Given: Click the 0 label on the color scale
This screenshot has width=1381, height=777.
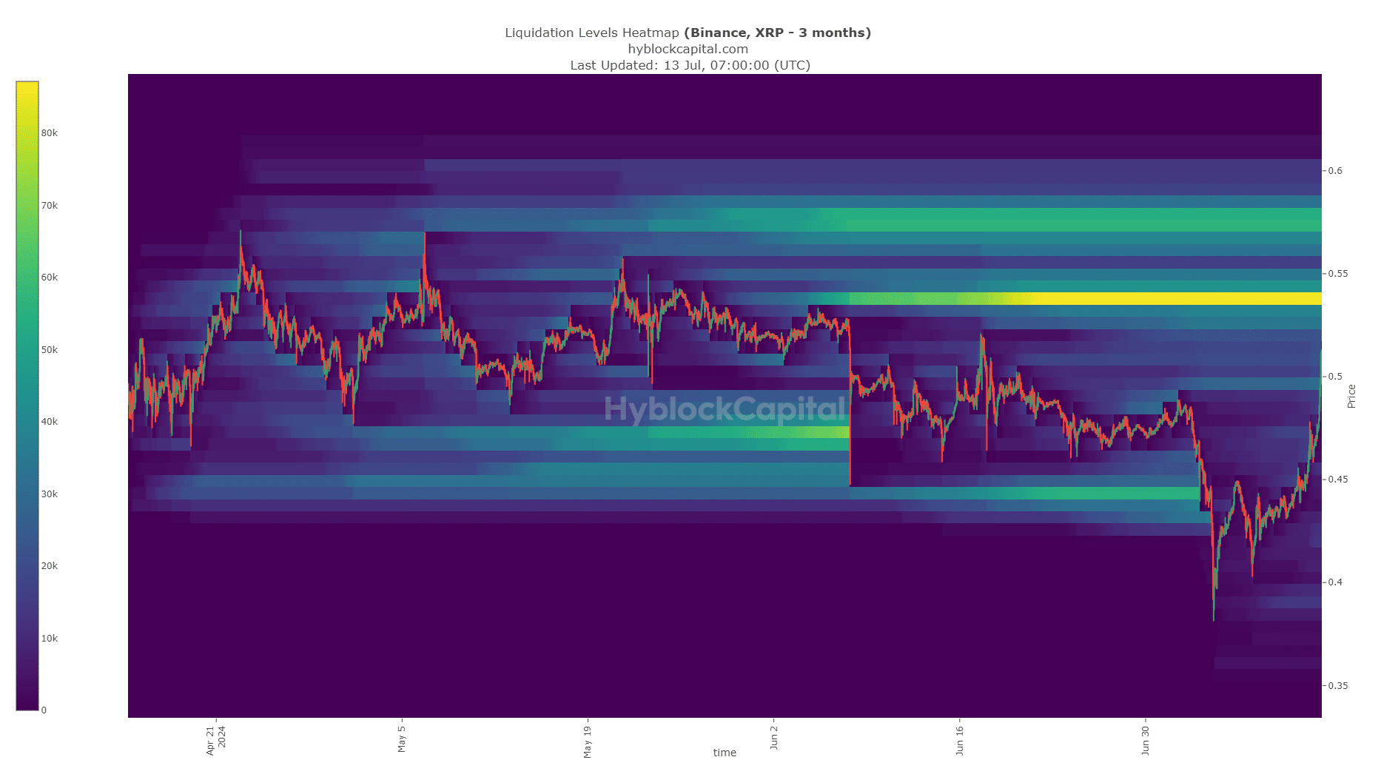Looking at the screenshot, I should (44, 710).
